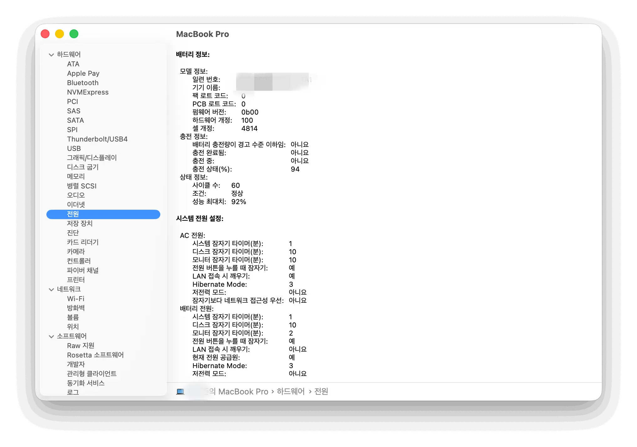This screenshot has height=447, width=637.
Task: Select 파이버 채널 in sidebar
Action: (x=83, y=270)
